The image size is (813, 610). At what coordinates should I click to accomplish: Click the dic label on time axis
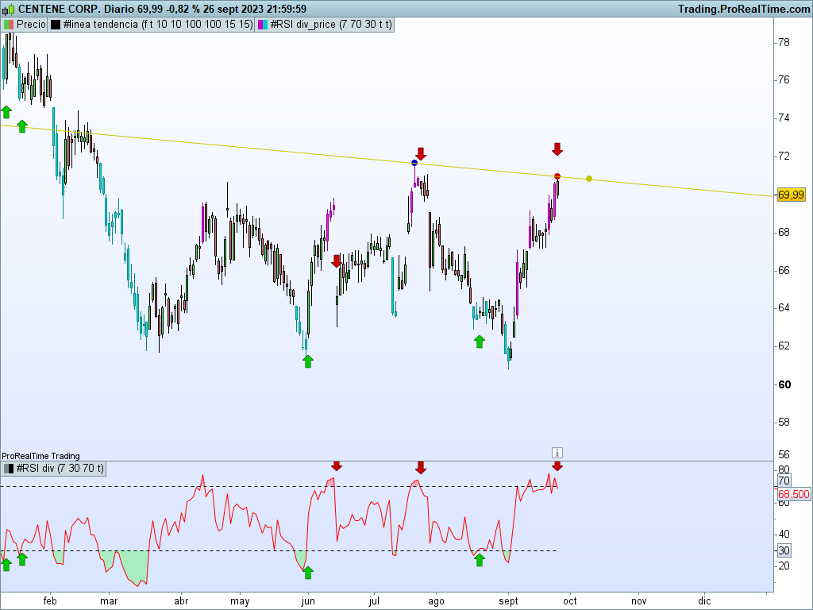(x=704, y=601)
